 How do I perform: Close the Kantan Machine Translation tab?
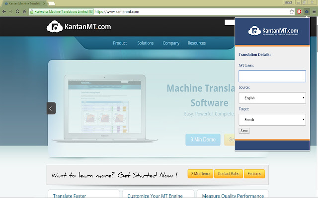[x=44, y=3]
